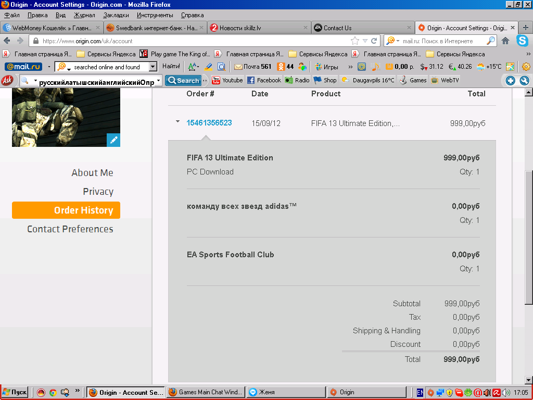Go to Contact Preferences section
This screenshot has height=400, width=533.
point(70,229)
